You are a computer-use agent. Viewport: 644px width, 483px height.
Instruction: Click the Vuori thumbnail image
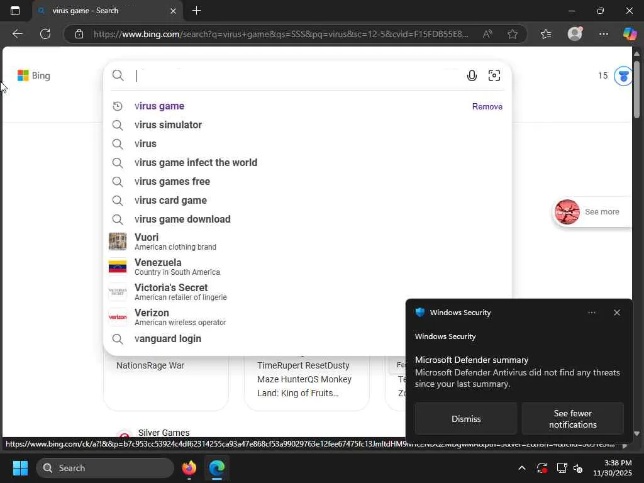point(118,241)
